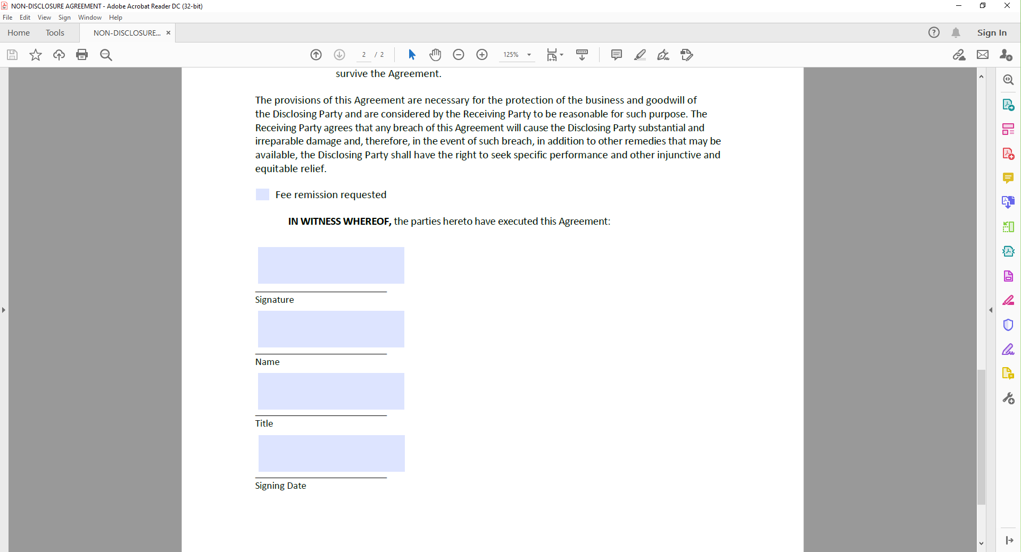Enable the text selection tool arrow

click(411, 55)
